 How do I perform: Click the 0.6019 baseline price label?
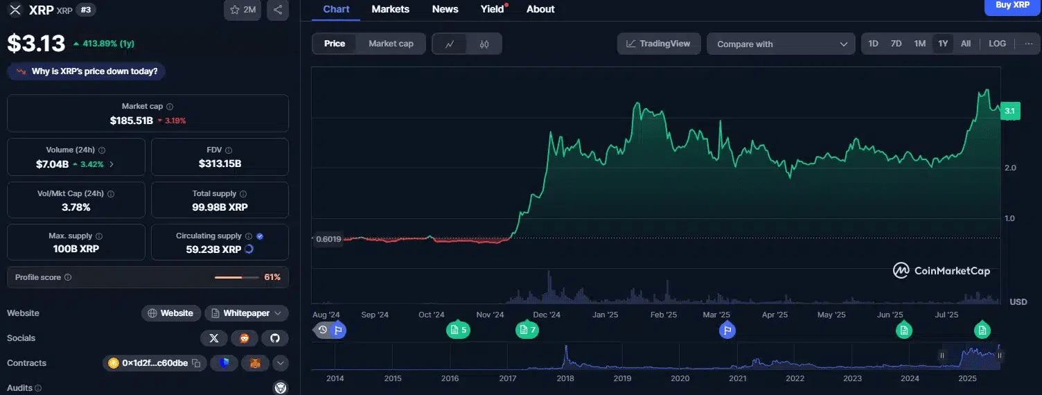(x=328, y=239)
